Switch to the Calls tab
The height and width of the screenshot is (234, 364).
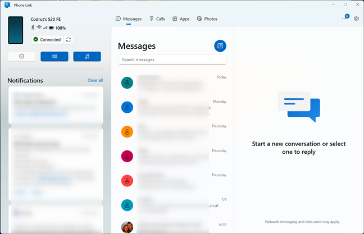coord(157,19)
